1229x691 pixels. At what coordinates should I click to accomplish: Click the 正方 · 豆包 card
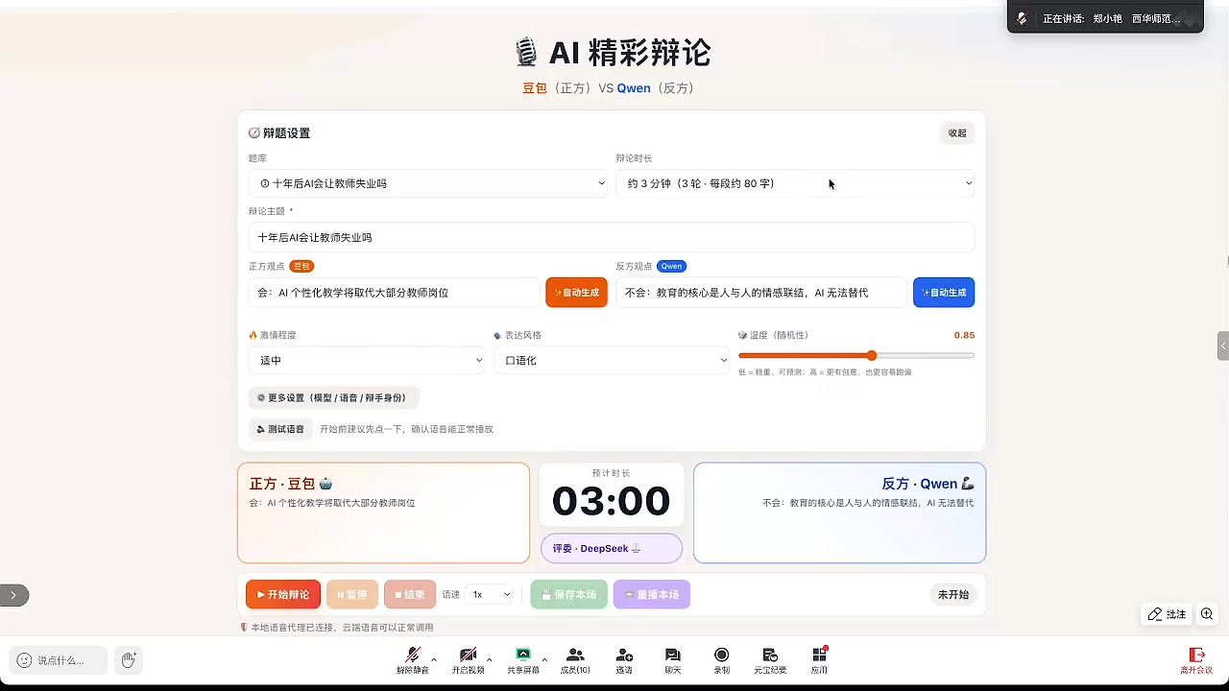[383, 512]
